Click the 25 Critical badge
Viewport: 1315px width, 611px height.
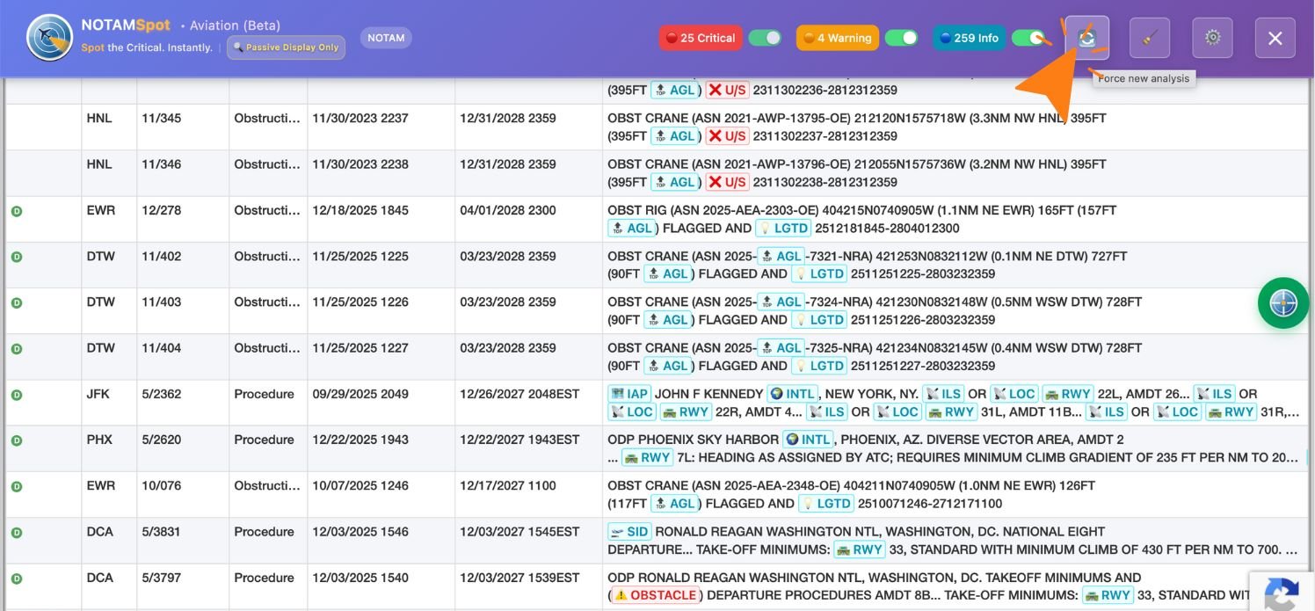click(x=701, y=38)
